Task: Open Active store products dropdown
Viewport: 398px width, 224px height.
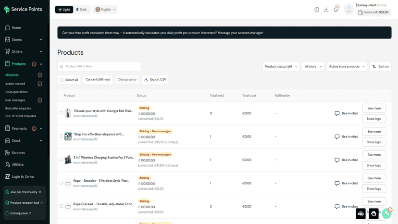Action: (347, 66)
